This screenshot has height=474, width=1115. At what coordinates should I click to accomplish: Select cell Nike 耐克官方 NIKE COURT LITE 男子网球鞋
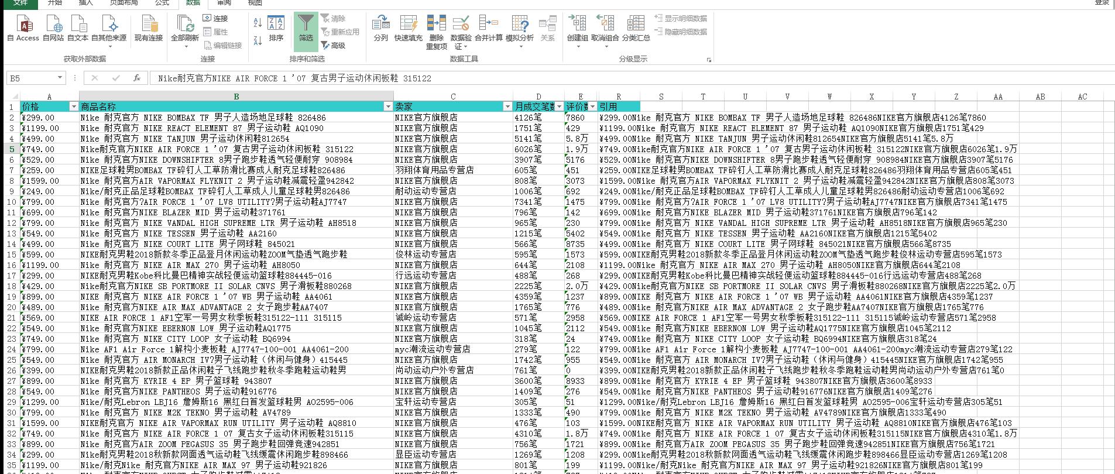(236, 244)
